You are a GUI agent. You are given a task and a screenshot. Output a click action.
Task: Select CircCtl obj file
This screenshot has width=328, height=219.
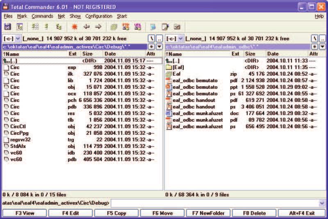pos(82,127)
